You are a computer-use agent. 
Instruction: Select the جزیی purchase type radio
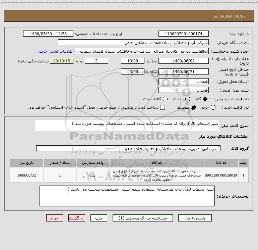pyautogui.click(x=213, y=107)
